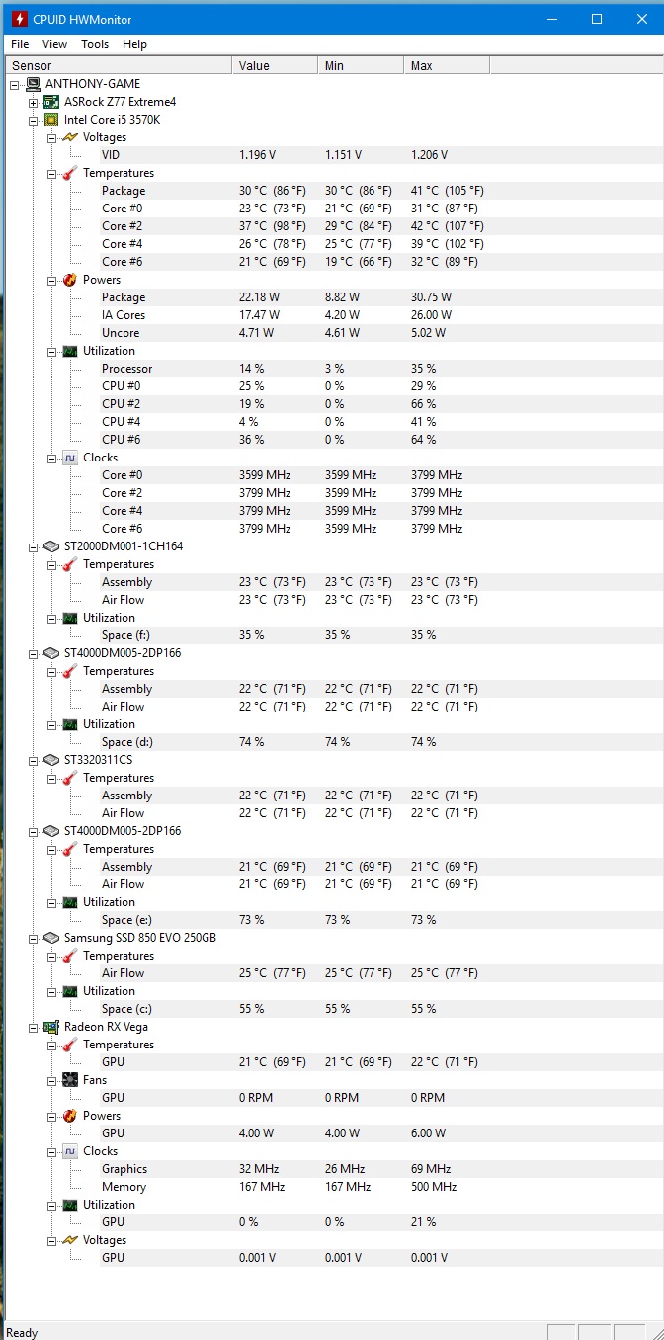Collapse the ANTHONY-GAME root node
This screenshot has height=1340, width=664.
click(x=15, y=84)
